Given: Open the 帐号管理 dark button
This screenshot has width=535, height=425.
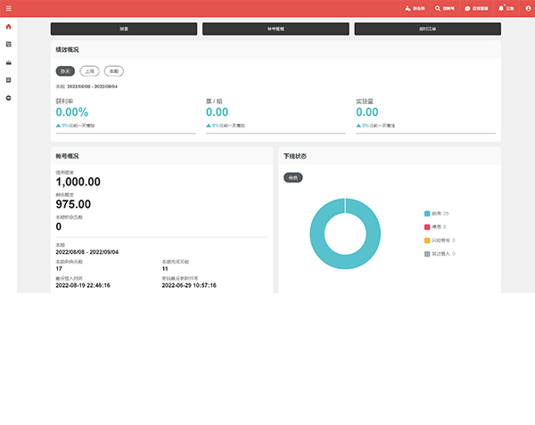Looking at the screenshot, I should point(275,29).
